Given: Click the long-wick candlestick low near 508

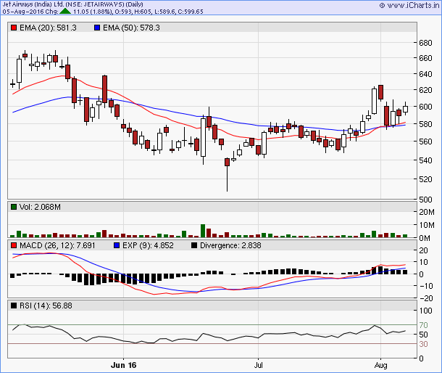Looking at the screenshot, I should pos(228,174).
